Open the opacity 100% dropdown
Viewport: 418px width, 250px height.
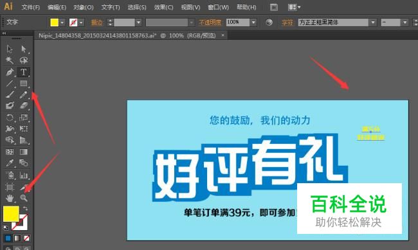pyautogui.click(x=253, y=22)
